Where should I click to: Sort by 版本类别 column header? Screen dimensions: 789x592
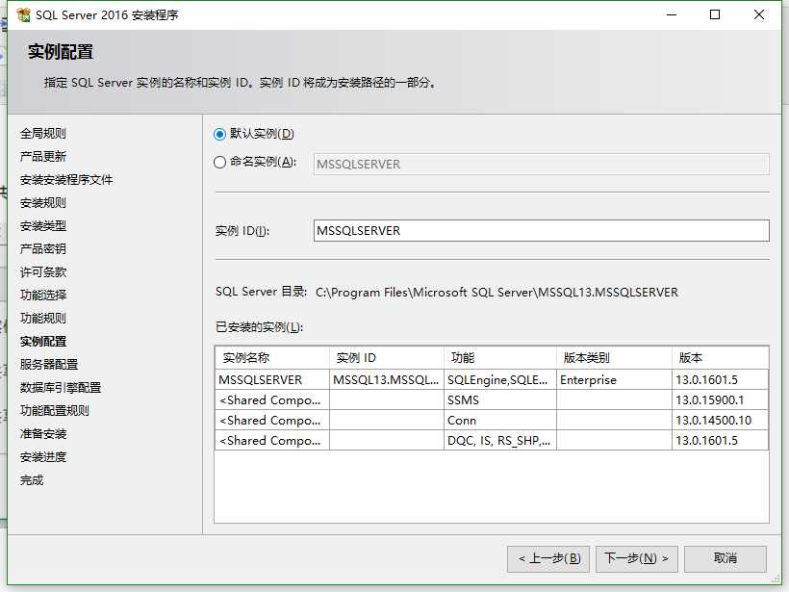tap(614, 358)
